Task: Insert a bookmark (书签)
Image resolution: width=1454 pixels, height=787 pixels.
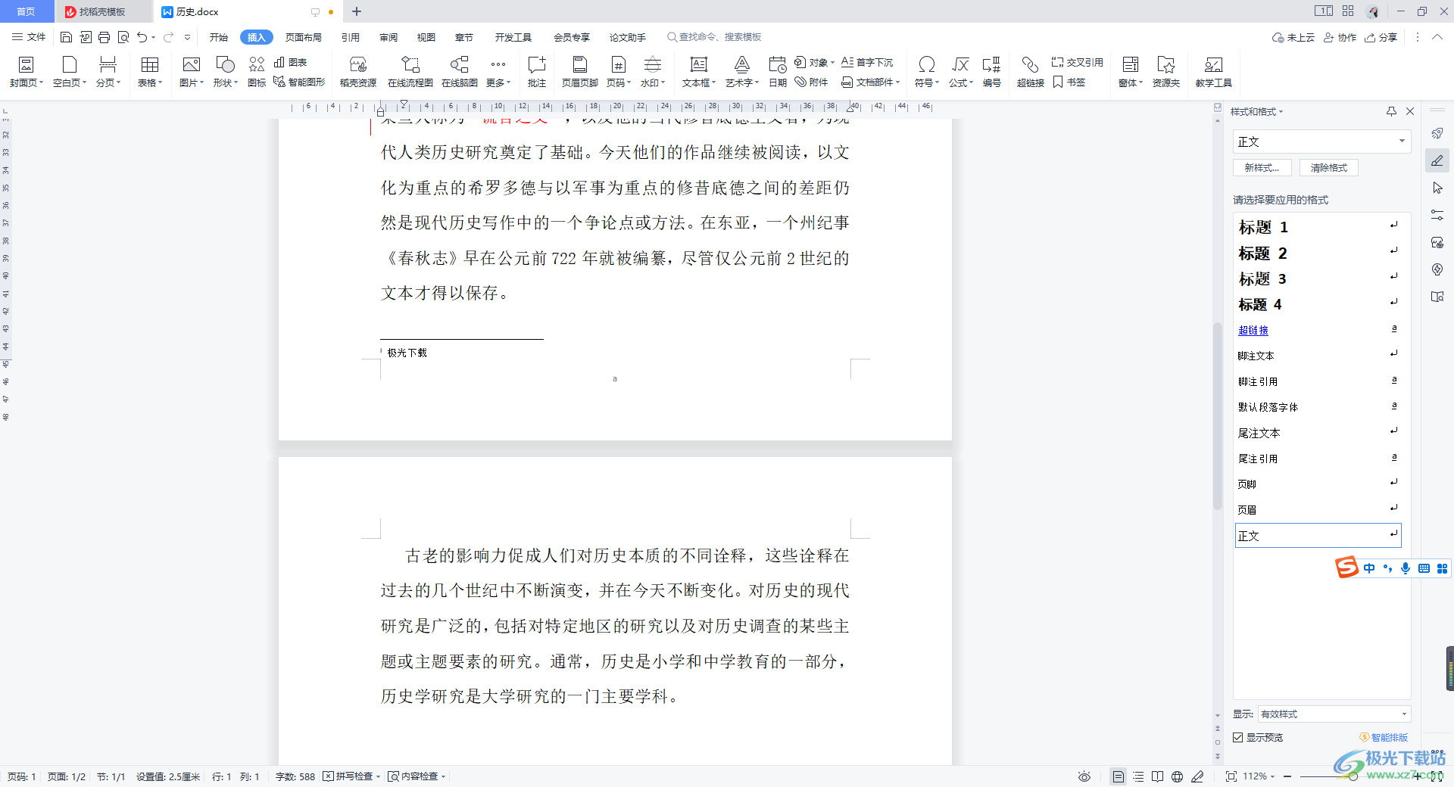Action: pyautogui.click(x=1069, y=82)
